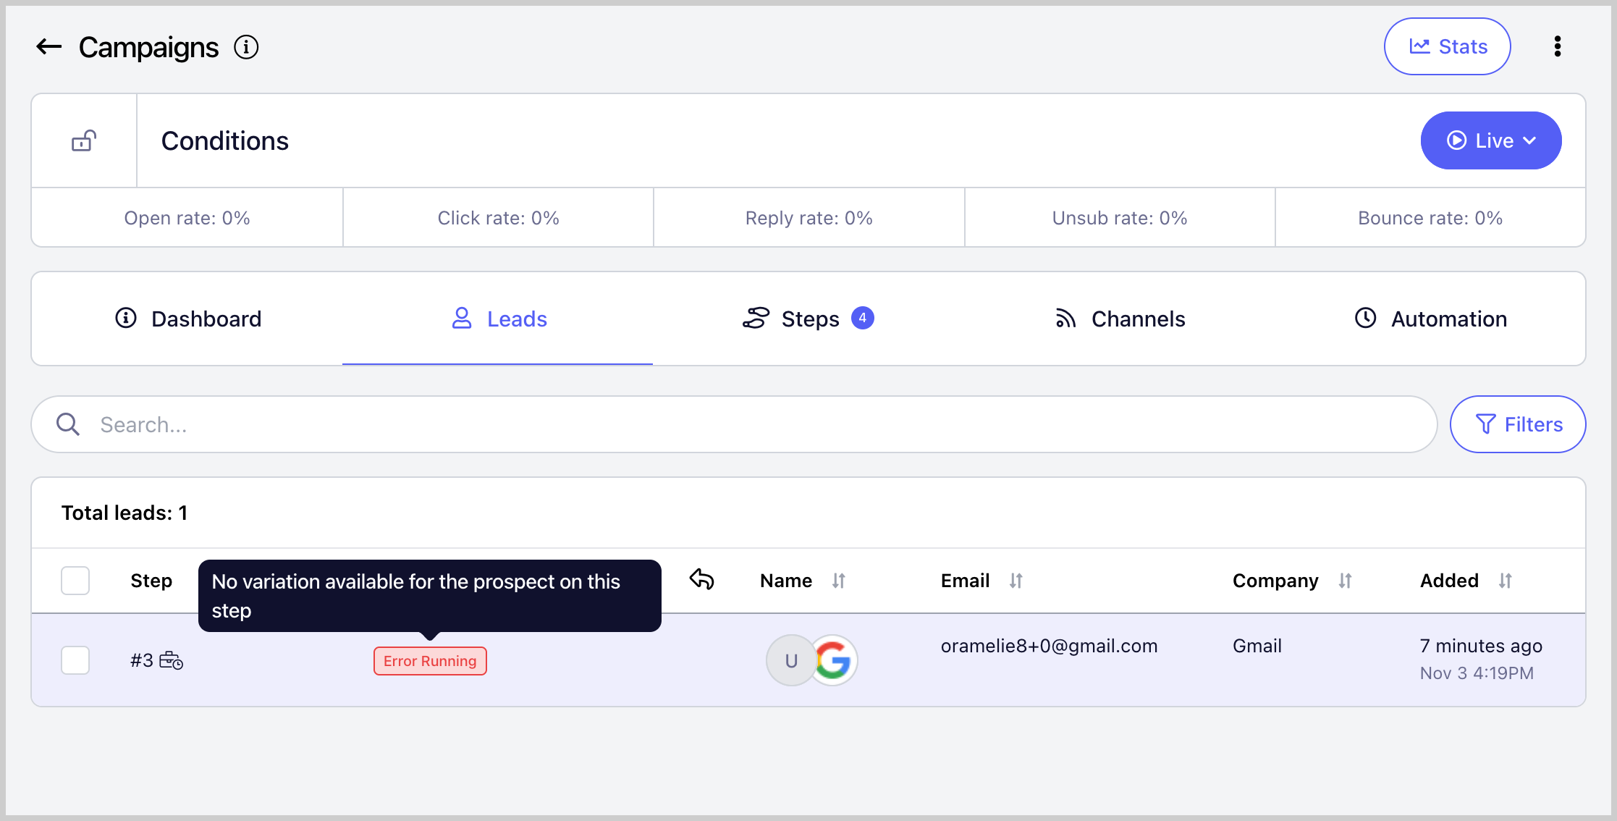1617x821 pixels.
Task: Click the reply arrow column icon
Action: [x=701, y=579]
